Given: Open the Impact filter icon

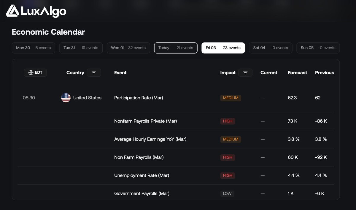Looking at the screenshot, I should click(245, 72).
